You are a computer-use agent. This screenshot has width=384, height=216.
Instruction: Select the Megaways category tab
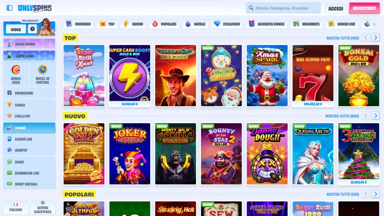pos(306,24)
